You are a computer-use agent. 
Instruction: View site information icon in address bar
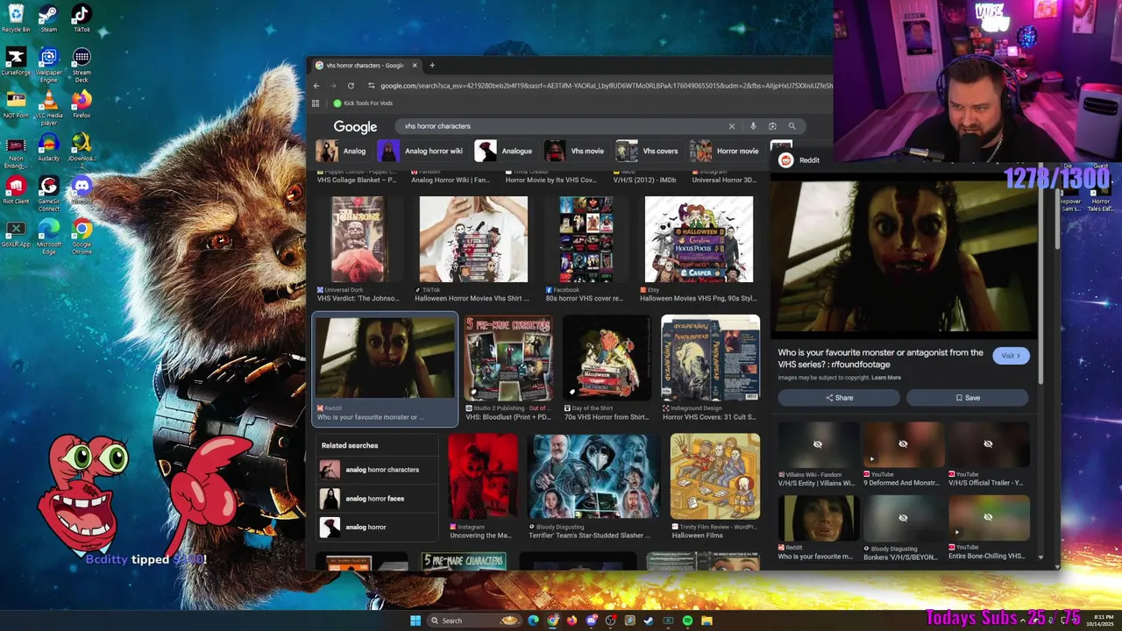point(372,86)
